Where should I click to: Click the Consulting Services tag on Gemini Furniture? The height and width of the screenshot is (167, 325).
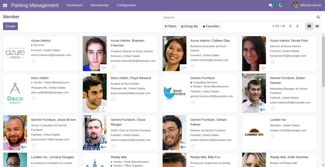(204, 82)
